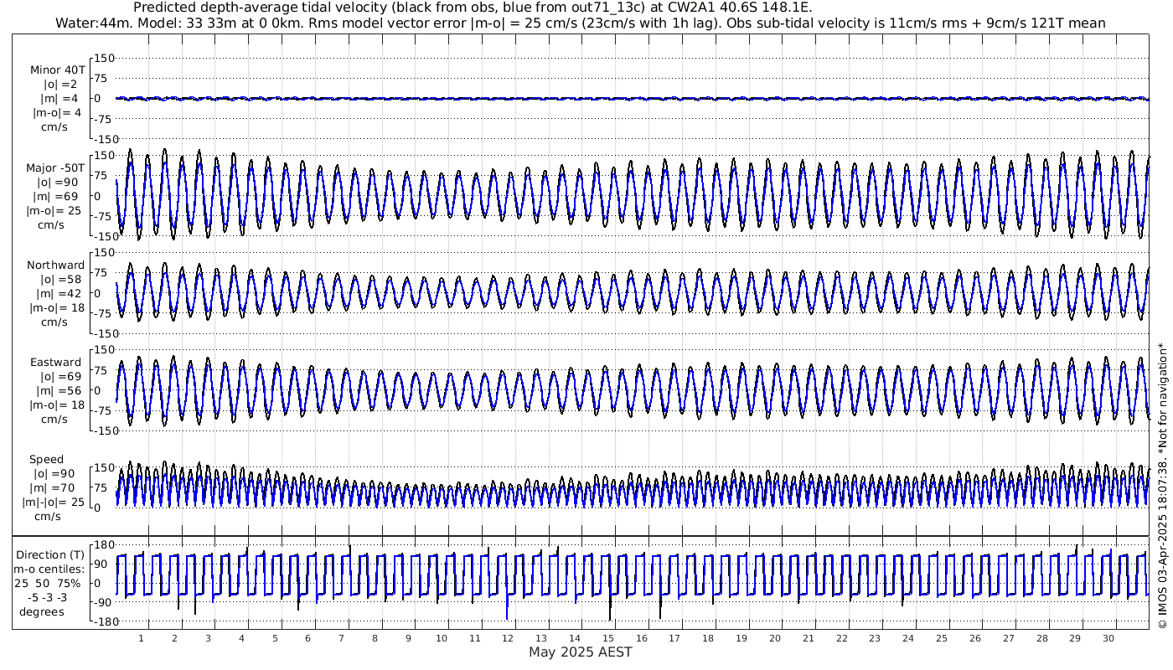The image size is (1173, 670).
Task: Click day "13" on the date axis
Action: (x=541, y=638)
